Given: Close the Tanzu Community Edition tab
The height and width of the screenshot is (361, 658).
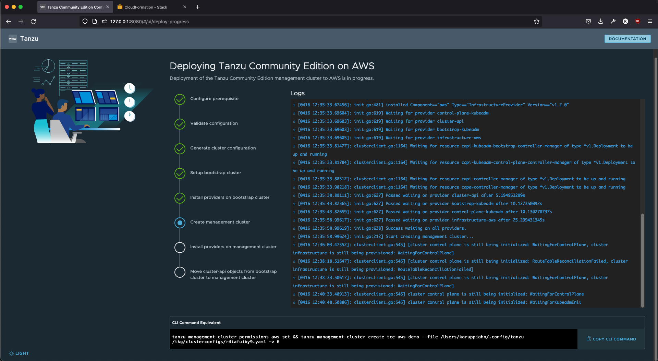Looking at the screenshot, I should coord(108,7).
